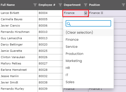Select Finance from the dropdown list
The image size is (126, 92).
[88, 40]
